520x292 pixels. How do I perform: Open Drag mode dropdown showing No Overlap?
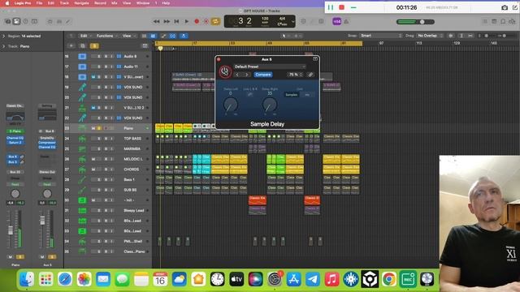(430, 36)
